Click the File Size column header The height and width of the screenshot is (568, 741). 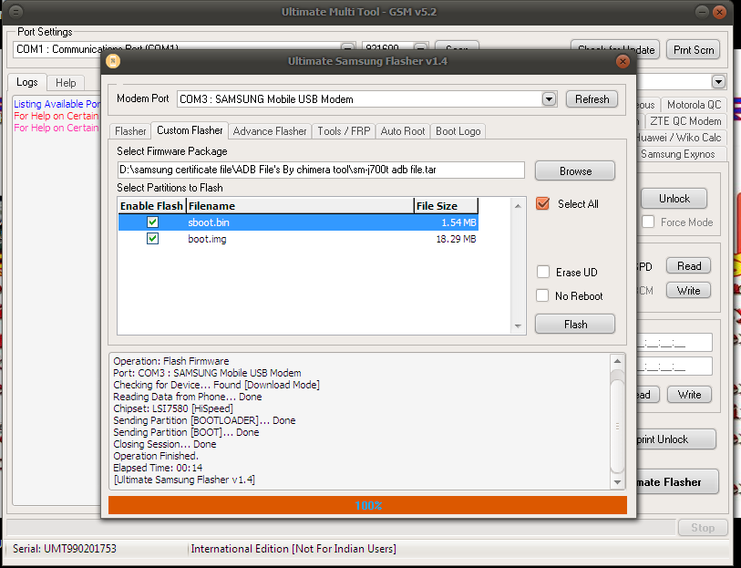446,206
